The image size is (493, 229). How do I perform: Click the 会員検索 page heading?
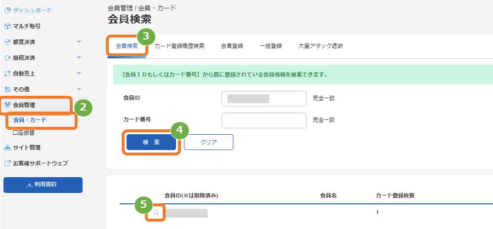[130, 19]
